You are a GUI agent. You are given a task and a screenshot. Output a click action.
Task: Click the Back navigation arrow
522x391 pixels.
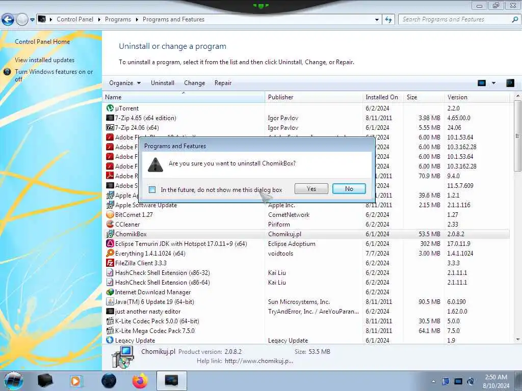[8, 20]
